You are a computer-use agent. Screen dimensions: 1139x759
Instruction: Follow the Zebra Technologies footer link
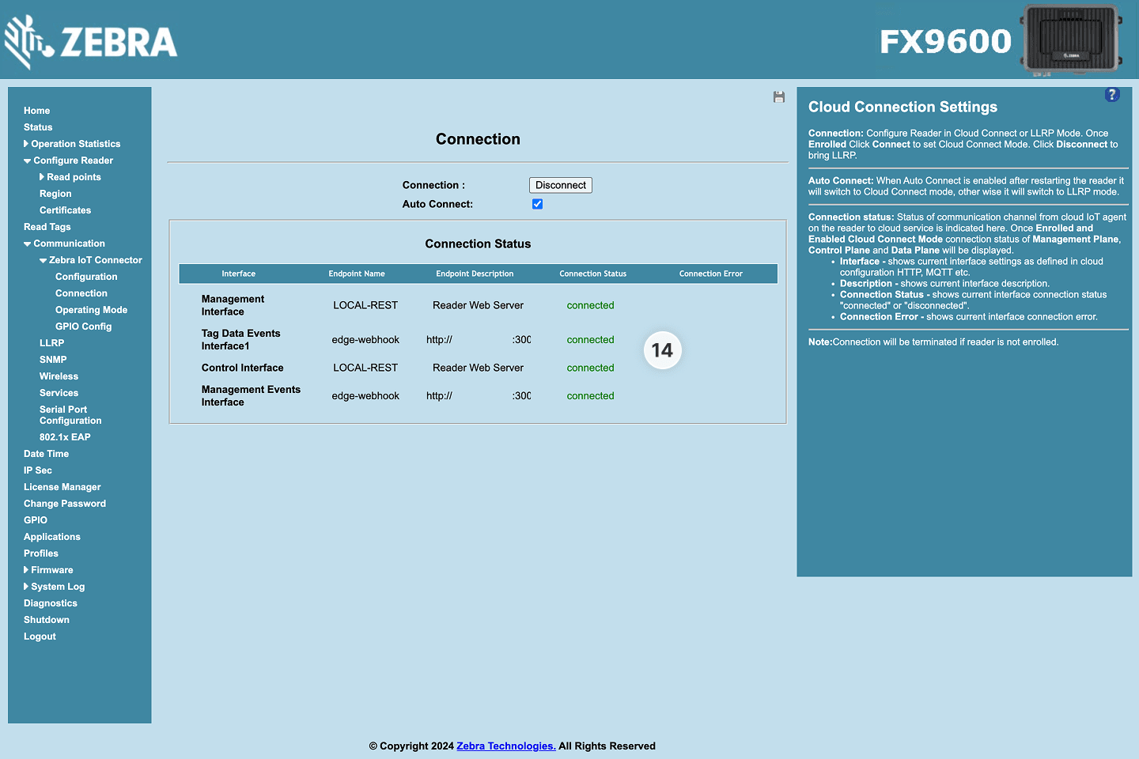[x=506, y=746]
